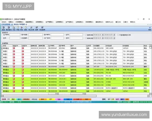Create a new record with 新增 icon
Image resolution: width=152 pixels, height=121 pixels.
click(x=18, y=28)
